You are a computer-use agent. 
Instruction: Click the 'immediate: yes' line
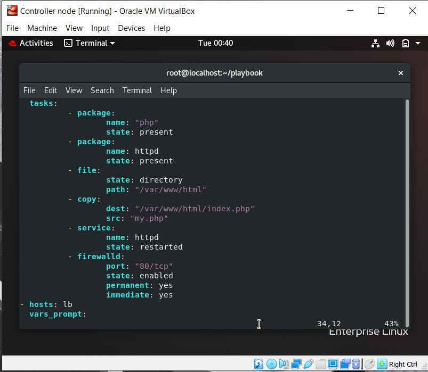pos(140,295)
